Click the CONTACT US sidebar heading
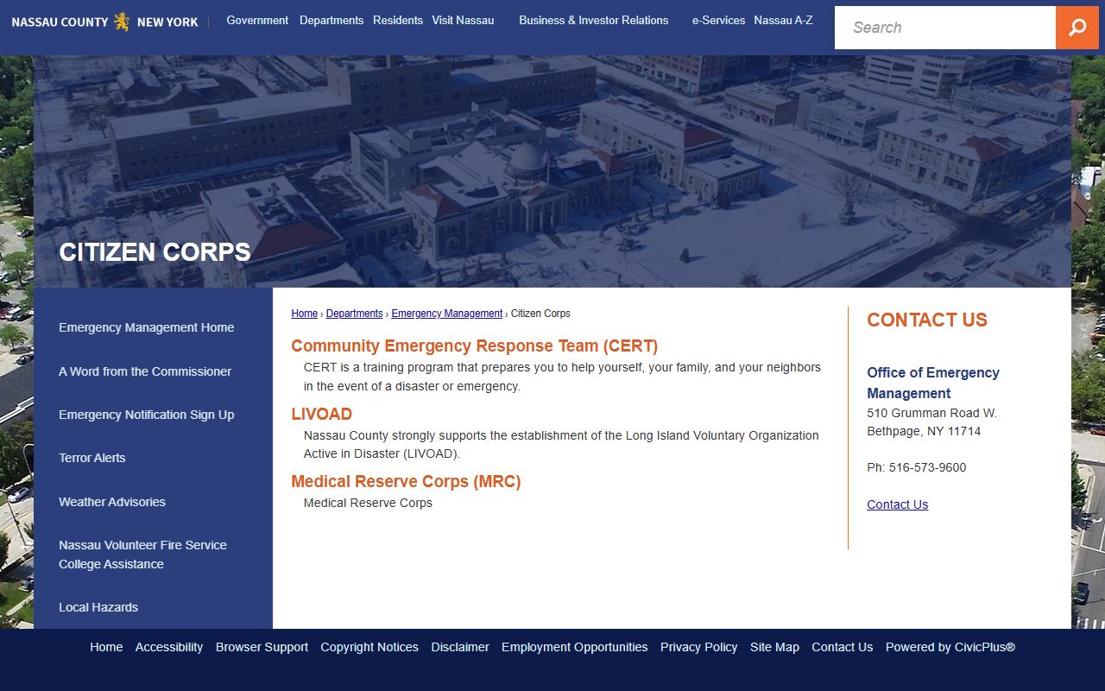The height and width of the screenshot is (691, 1105). (x=927, y=320)
